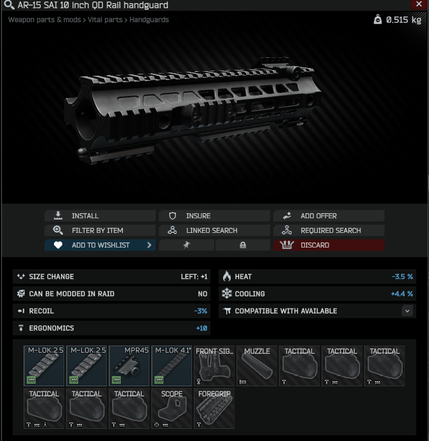Click Filter By Item option
This screenshot has height=441, width=429.
point(100,230)
